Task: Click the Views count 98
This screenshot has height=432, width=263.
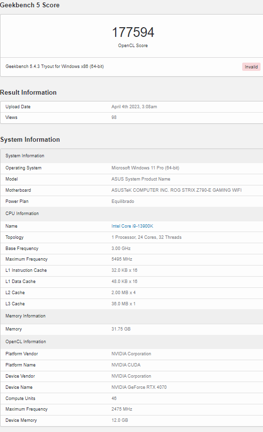Action: click(x=114, y=117)
